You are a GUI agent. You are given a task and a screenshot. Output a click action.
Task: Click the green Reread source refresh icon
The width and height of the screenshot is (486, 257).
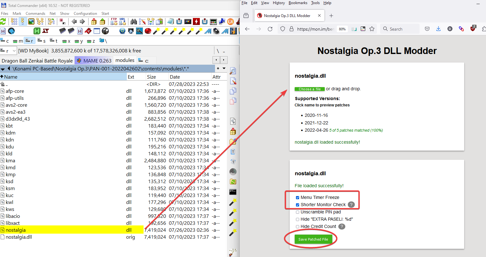(3, 21)
